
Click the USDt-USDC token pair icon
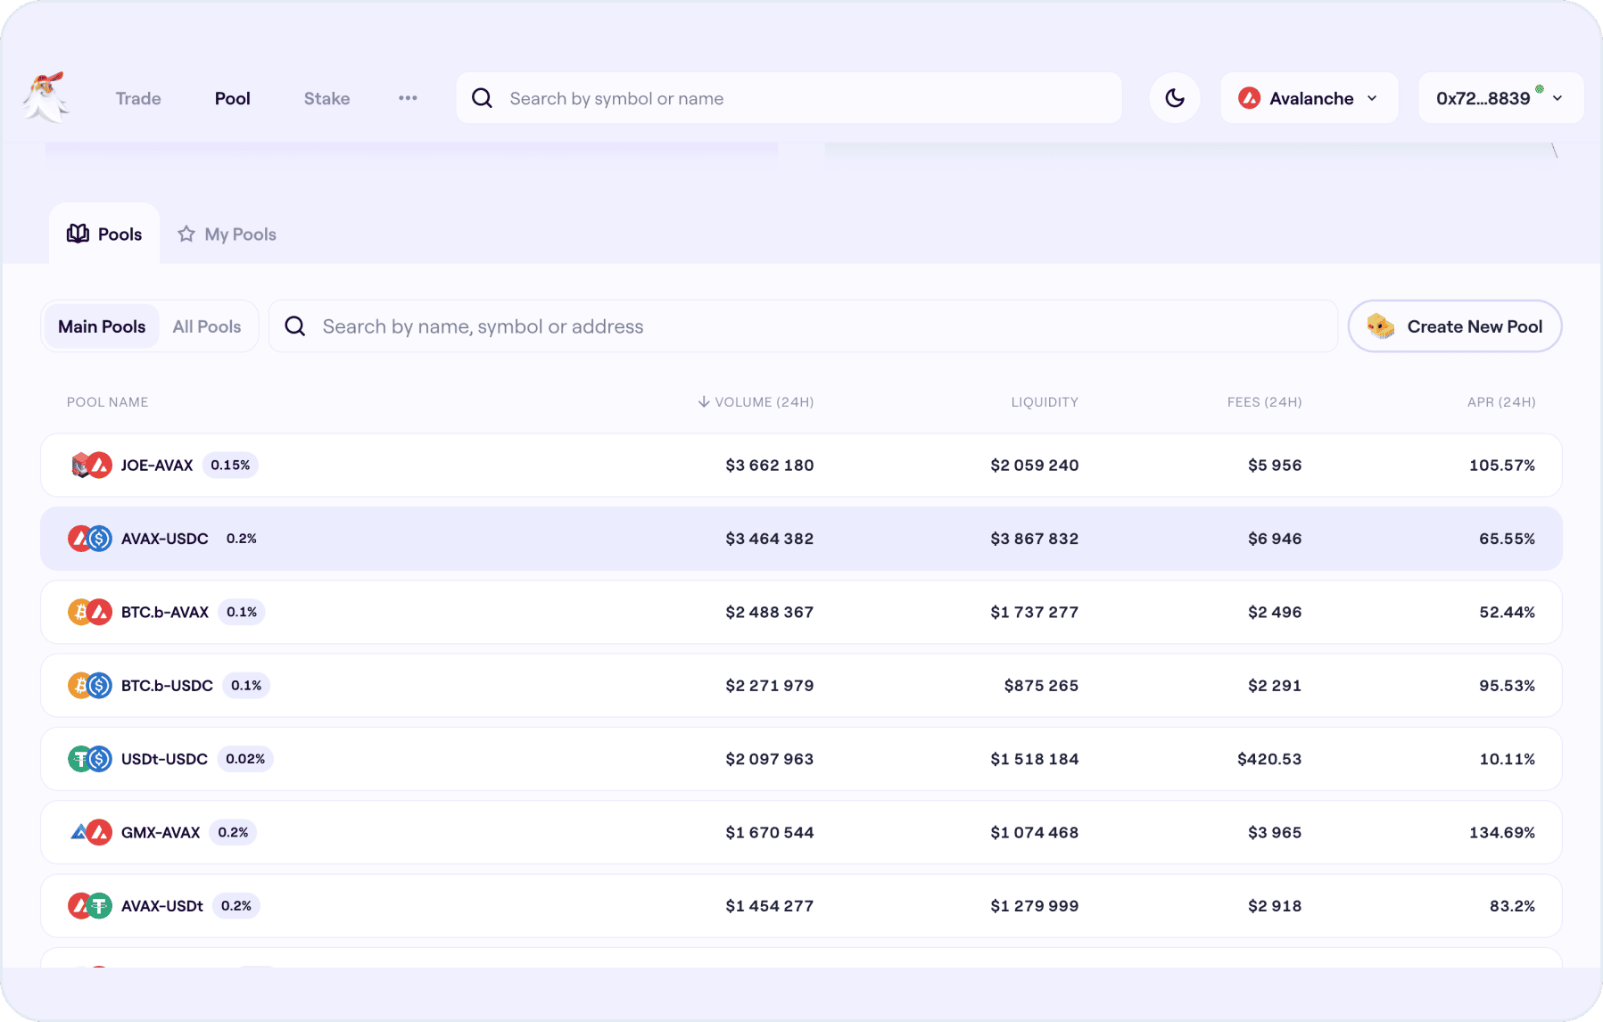[x=90, y=759]
